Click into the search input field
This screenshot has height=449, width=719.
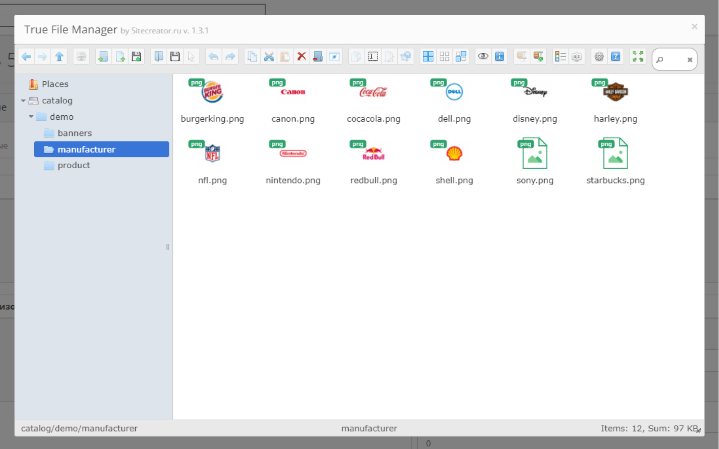pos(674,59)
